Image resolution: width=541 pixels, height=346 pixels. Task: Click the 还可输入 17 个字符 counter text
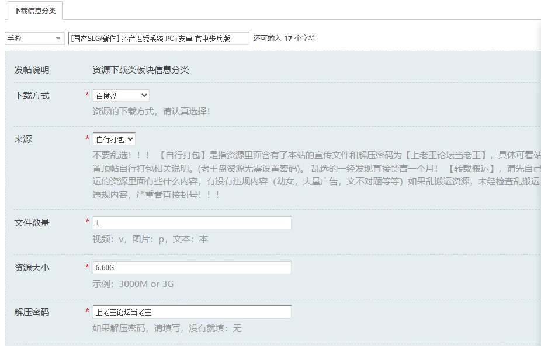pyautogui.click(x=285, y=39)
